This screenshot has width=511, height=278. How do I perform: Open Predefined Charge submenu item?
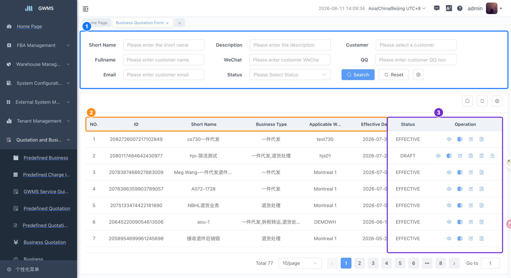tap(47, 175)
